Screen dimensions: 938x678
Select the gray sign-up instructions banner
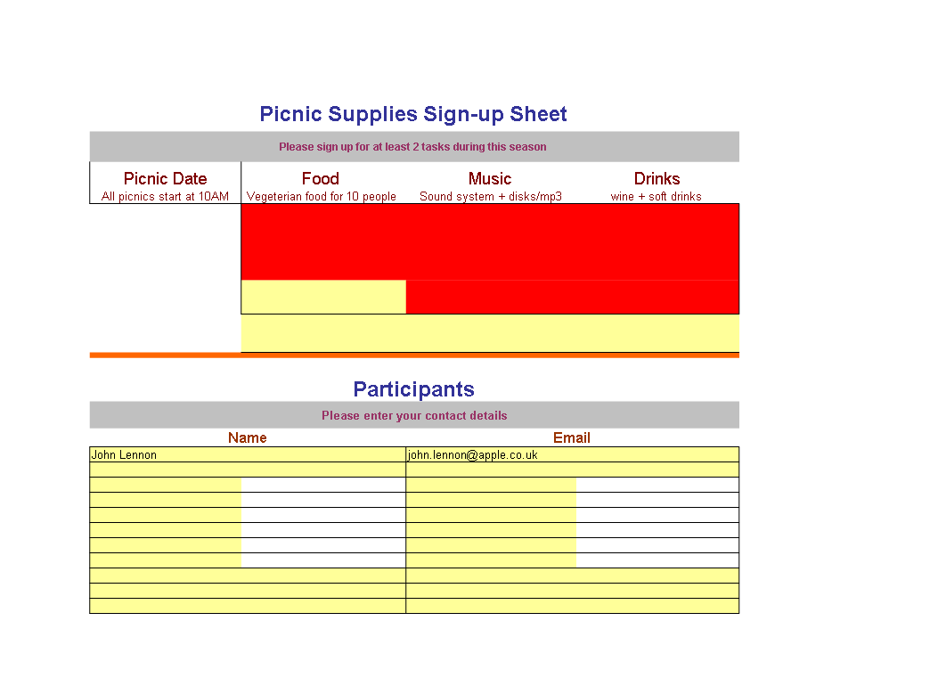(414, 147)
